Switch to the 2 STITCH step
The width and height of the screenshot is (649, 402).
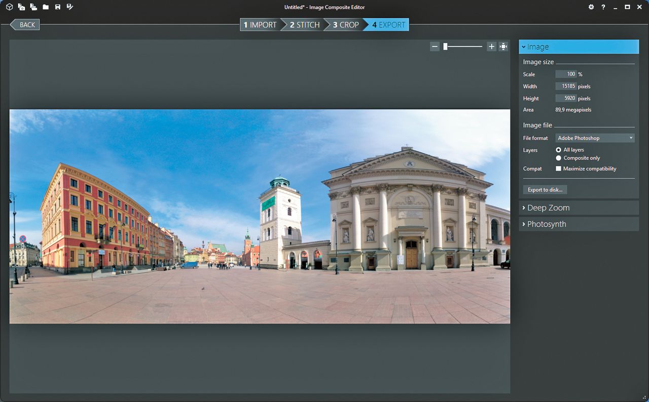(304, 24)
